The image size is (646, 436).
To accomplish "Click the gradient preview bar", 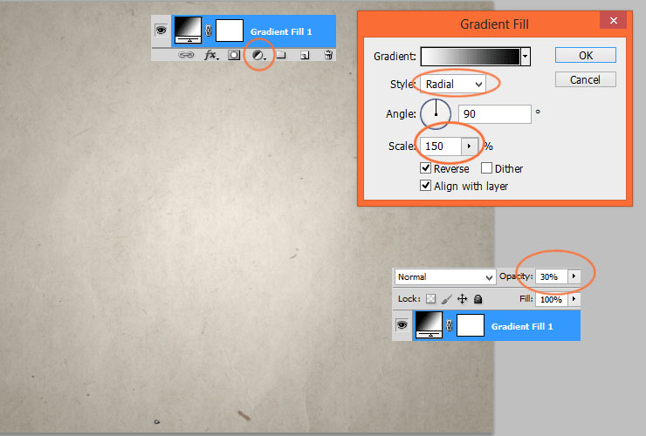I will point(471,57).
